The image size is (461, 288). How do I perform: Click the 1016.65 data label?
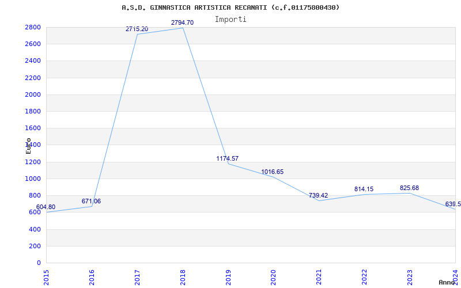(272, 172)
